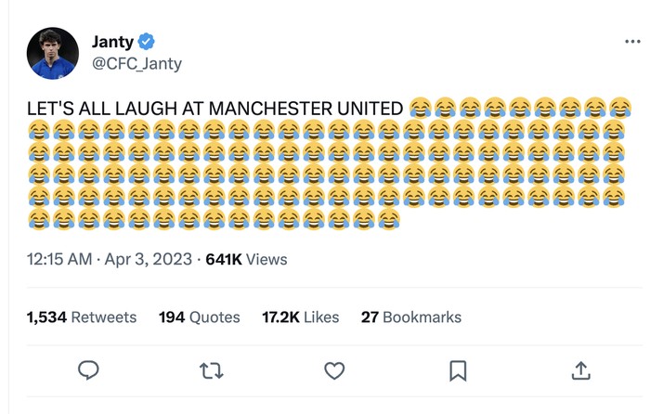Viewport: 650px width, 414px height.
Task: Show the 1,534 Retweets list
Action: click(82, 317)
